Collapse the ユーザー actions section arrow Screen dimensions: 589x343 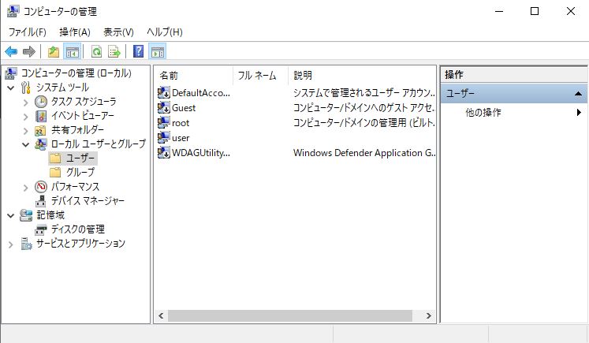click(579, 94)
